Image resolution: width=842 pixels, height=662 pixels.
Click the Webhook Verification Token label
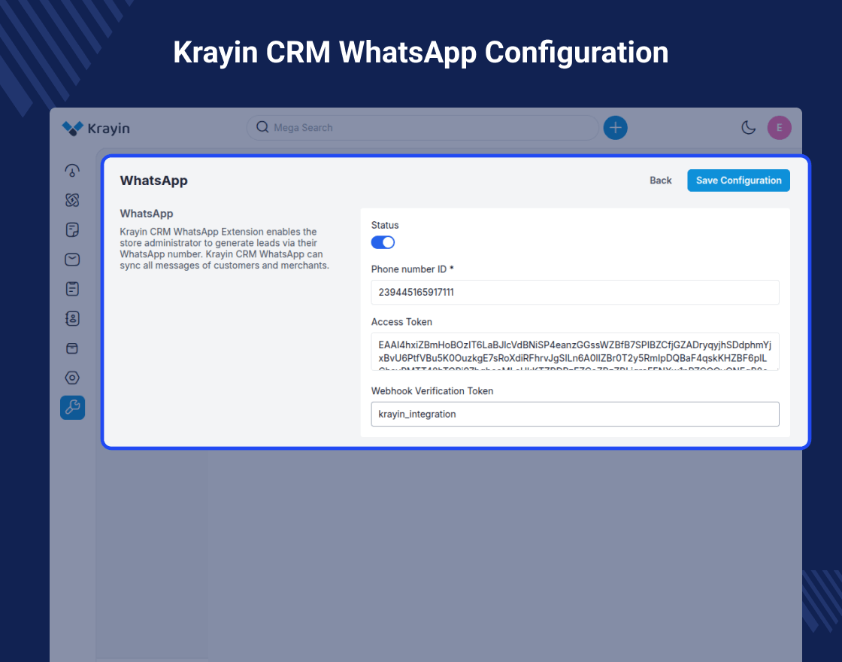tap(432, 391)
